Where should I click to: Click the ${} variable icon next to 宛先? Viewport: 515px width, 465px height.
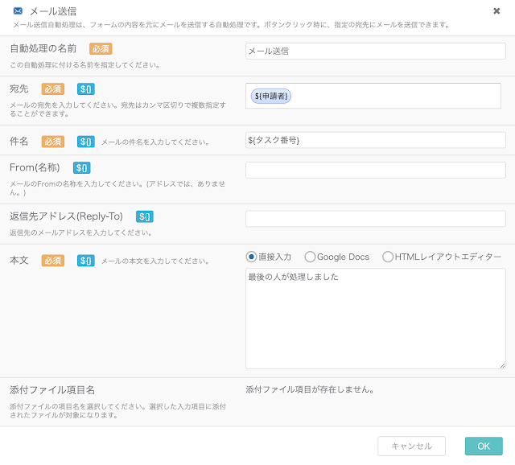point(85,89)
